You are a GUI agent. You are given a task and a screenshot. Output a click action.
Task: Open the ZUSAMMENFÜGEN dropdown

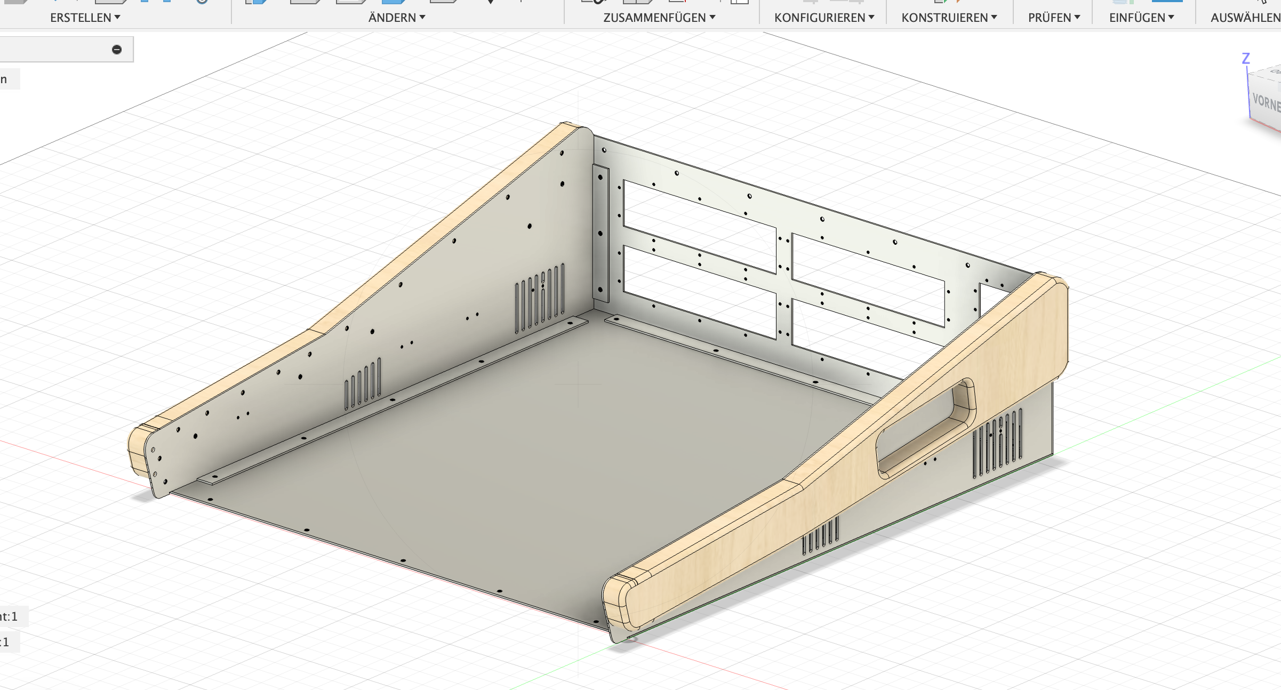pos(659,18)
